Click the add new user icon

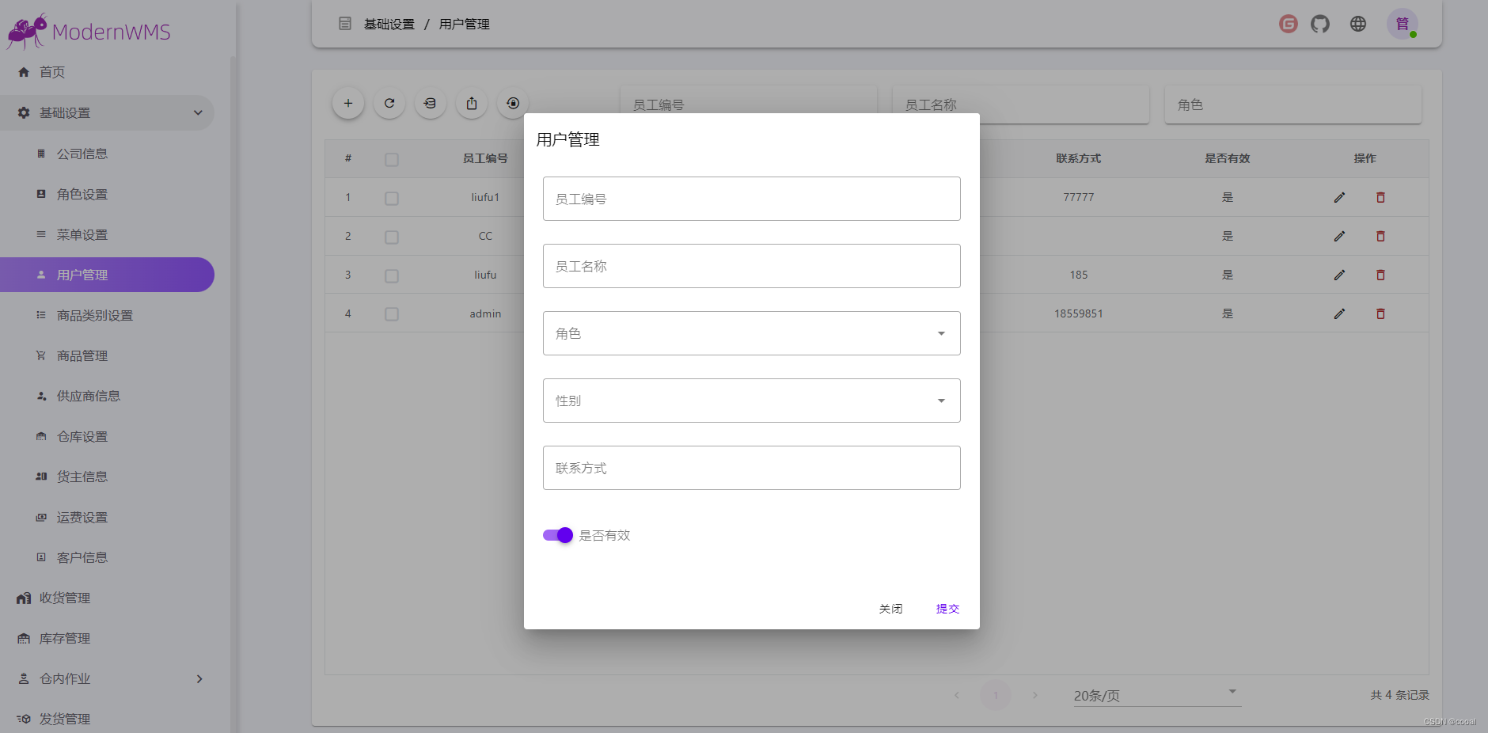coord(348,103)
